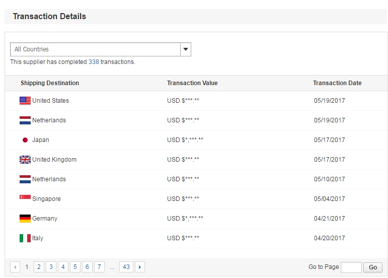The width and height of the screenshot is (388, 278).
Task: Click the Japan flag icon
Action: point(25,140)
